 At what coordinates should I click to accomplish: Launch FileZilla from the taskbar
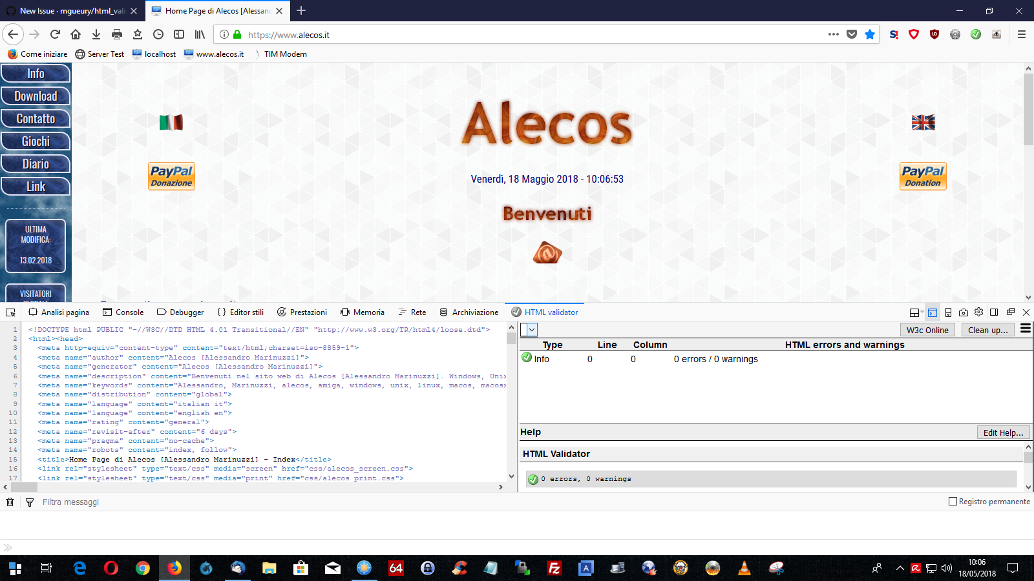coord(554,568)
